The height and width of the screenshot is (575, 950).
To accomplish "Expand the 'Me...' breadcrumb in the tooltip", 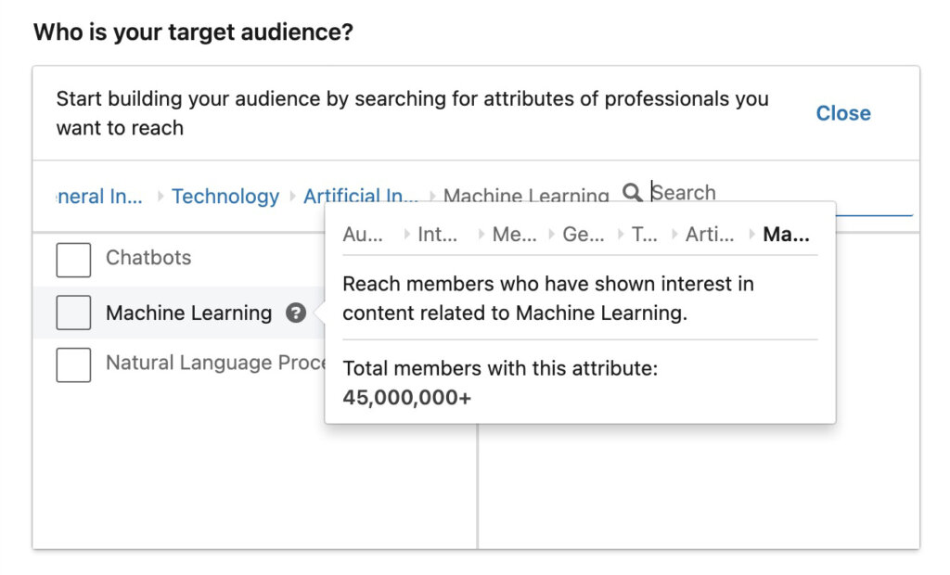I will pyautogui.click(x=513, y=235).
